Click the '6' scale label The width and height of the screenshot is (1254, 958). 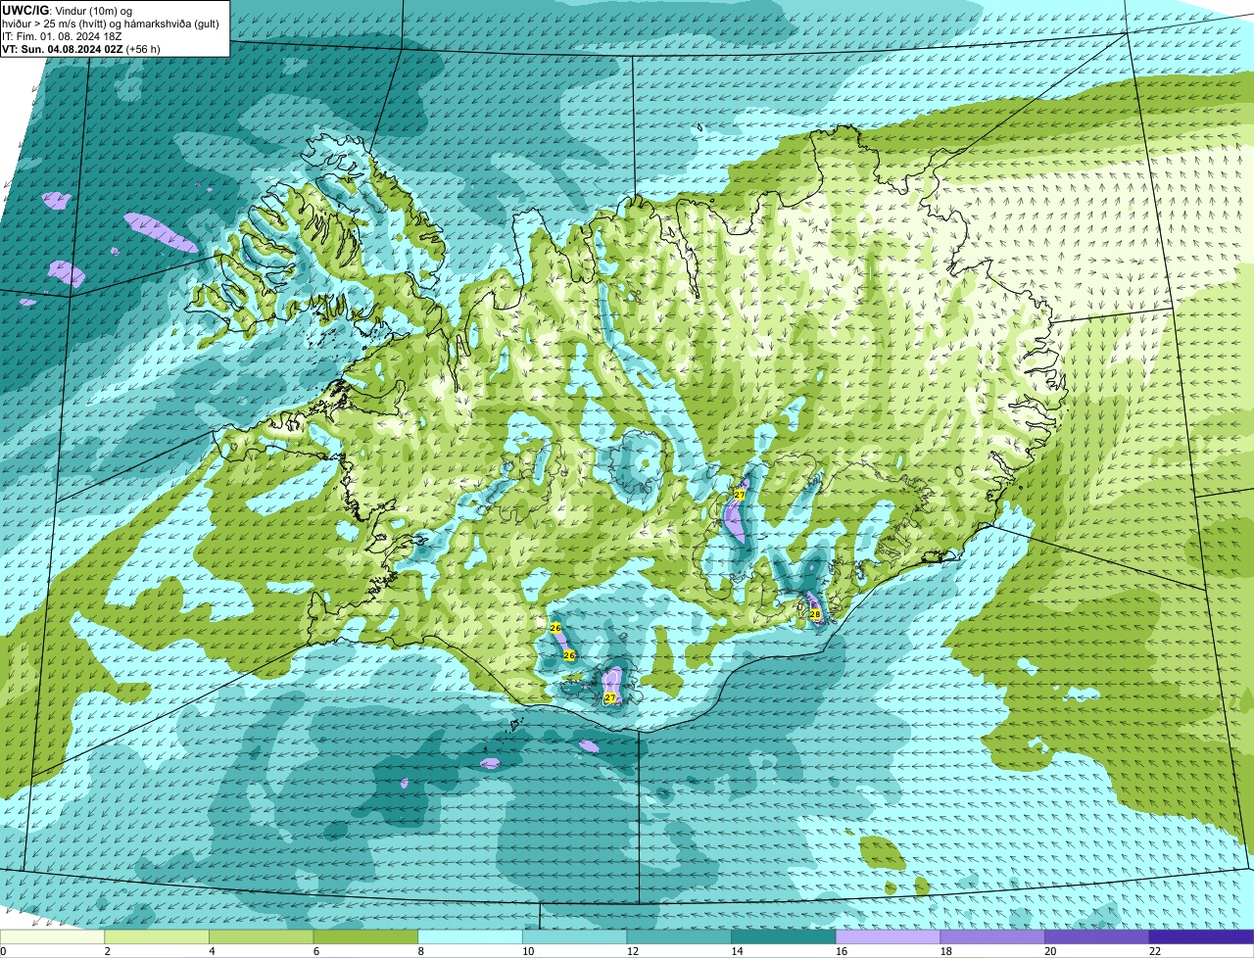(315, 951)
